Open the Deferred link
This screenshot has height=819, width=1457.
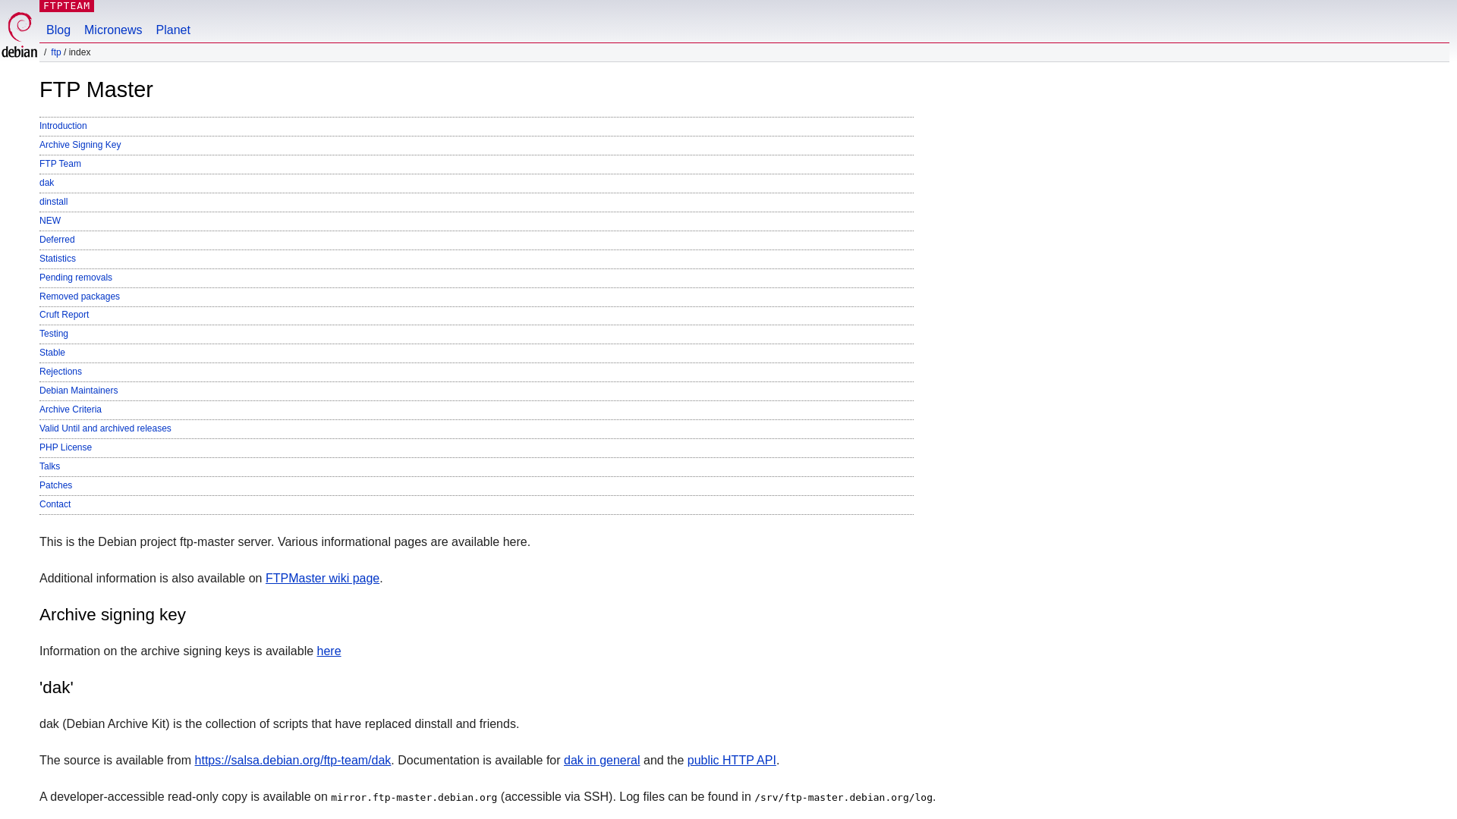coord(57,240)
